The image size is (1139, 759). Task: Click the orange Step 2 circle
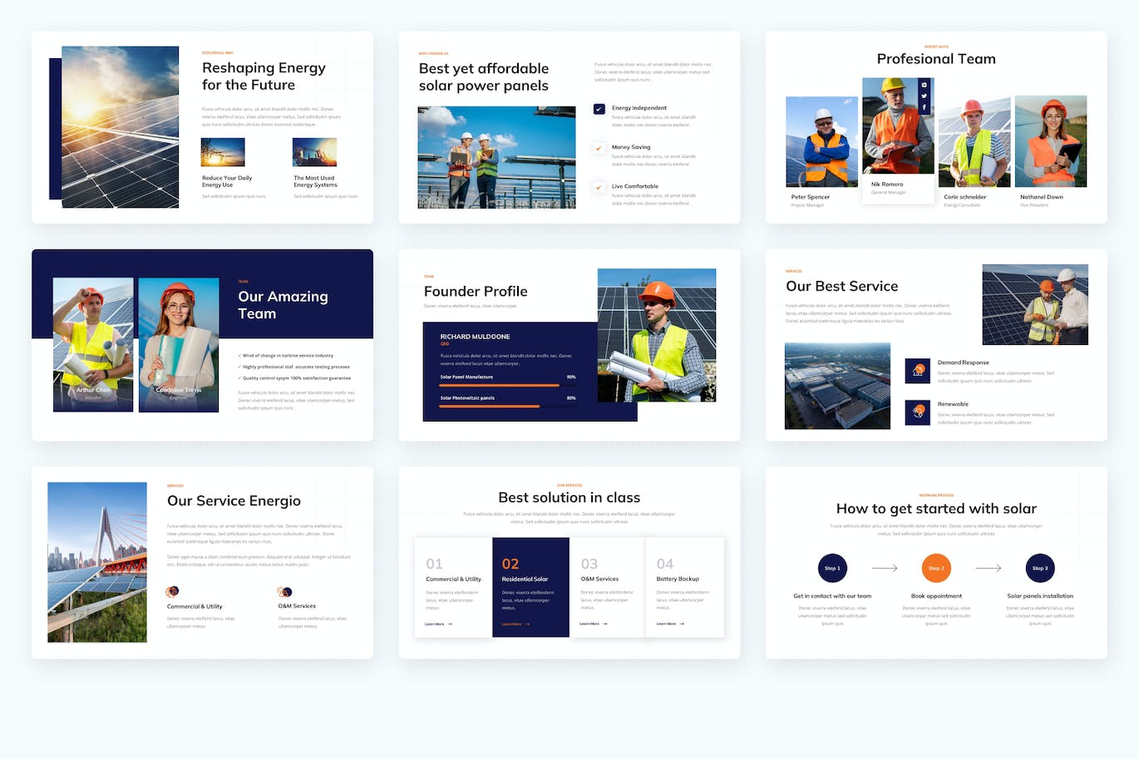[x=936, y=569]
